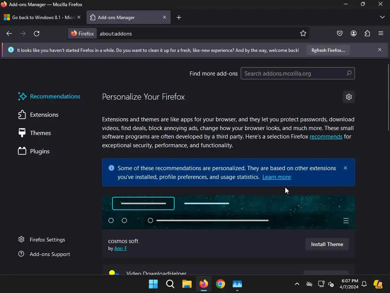Viewport: 390px width, 293px height.
Task: Open Add-ons Support link
Action: [x=44, y=254]
